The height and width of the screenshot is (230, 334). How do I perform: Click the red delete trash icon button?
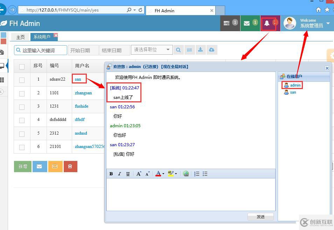(x=70, y=166)
